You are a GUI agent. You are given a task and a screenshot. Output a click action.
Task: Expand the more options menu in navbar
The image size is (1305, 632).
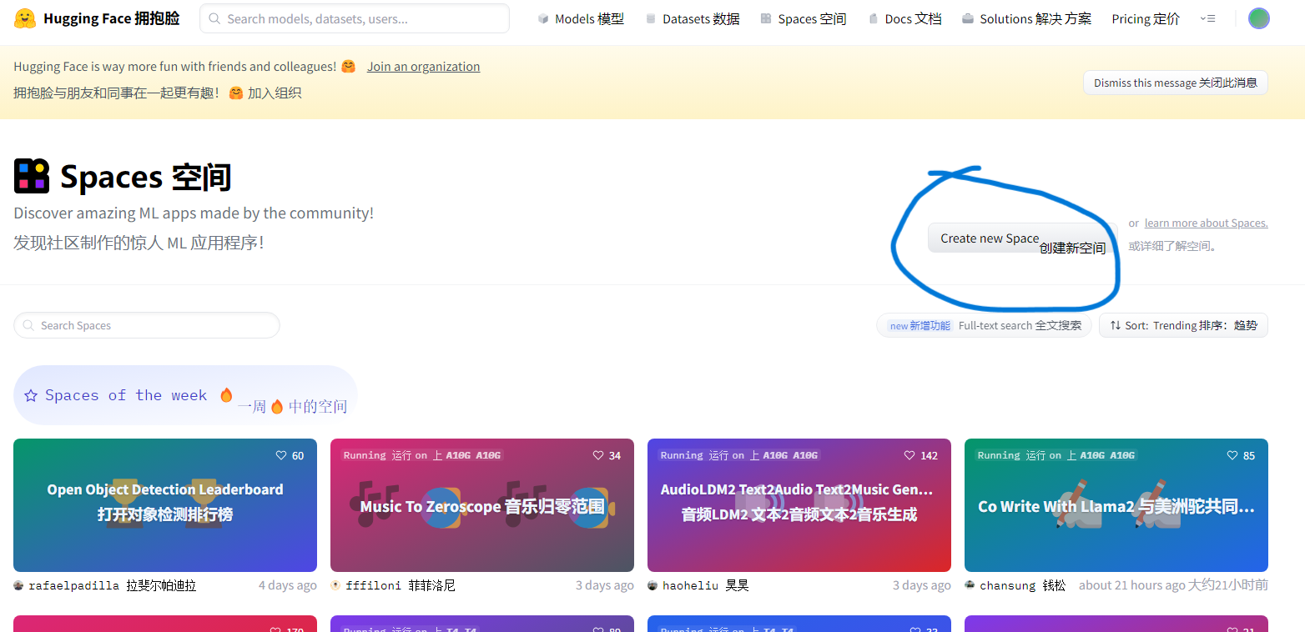pos(1207,18)
